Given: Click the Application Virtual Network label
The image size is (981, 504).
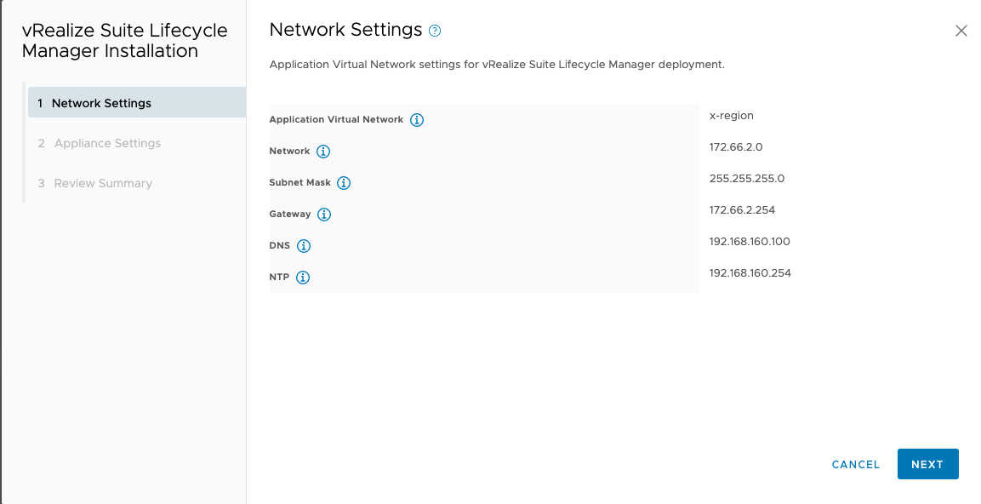Looking at the screenshot, I should click(x=336, y=119).
